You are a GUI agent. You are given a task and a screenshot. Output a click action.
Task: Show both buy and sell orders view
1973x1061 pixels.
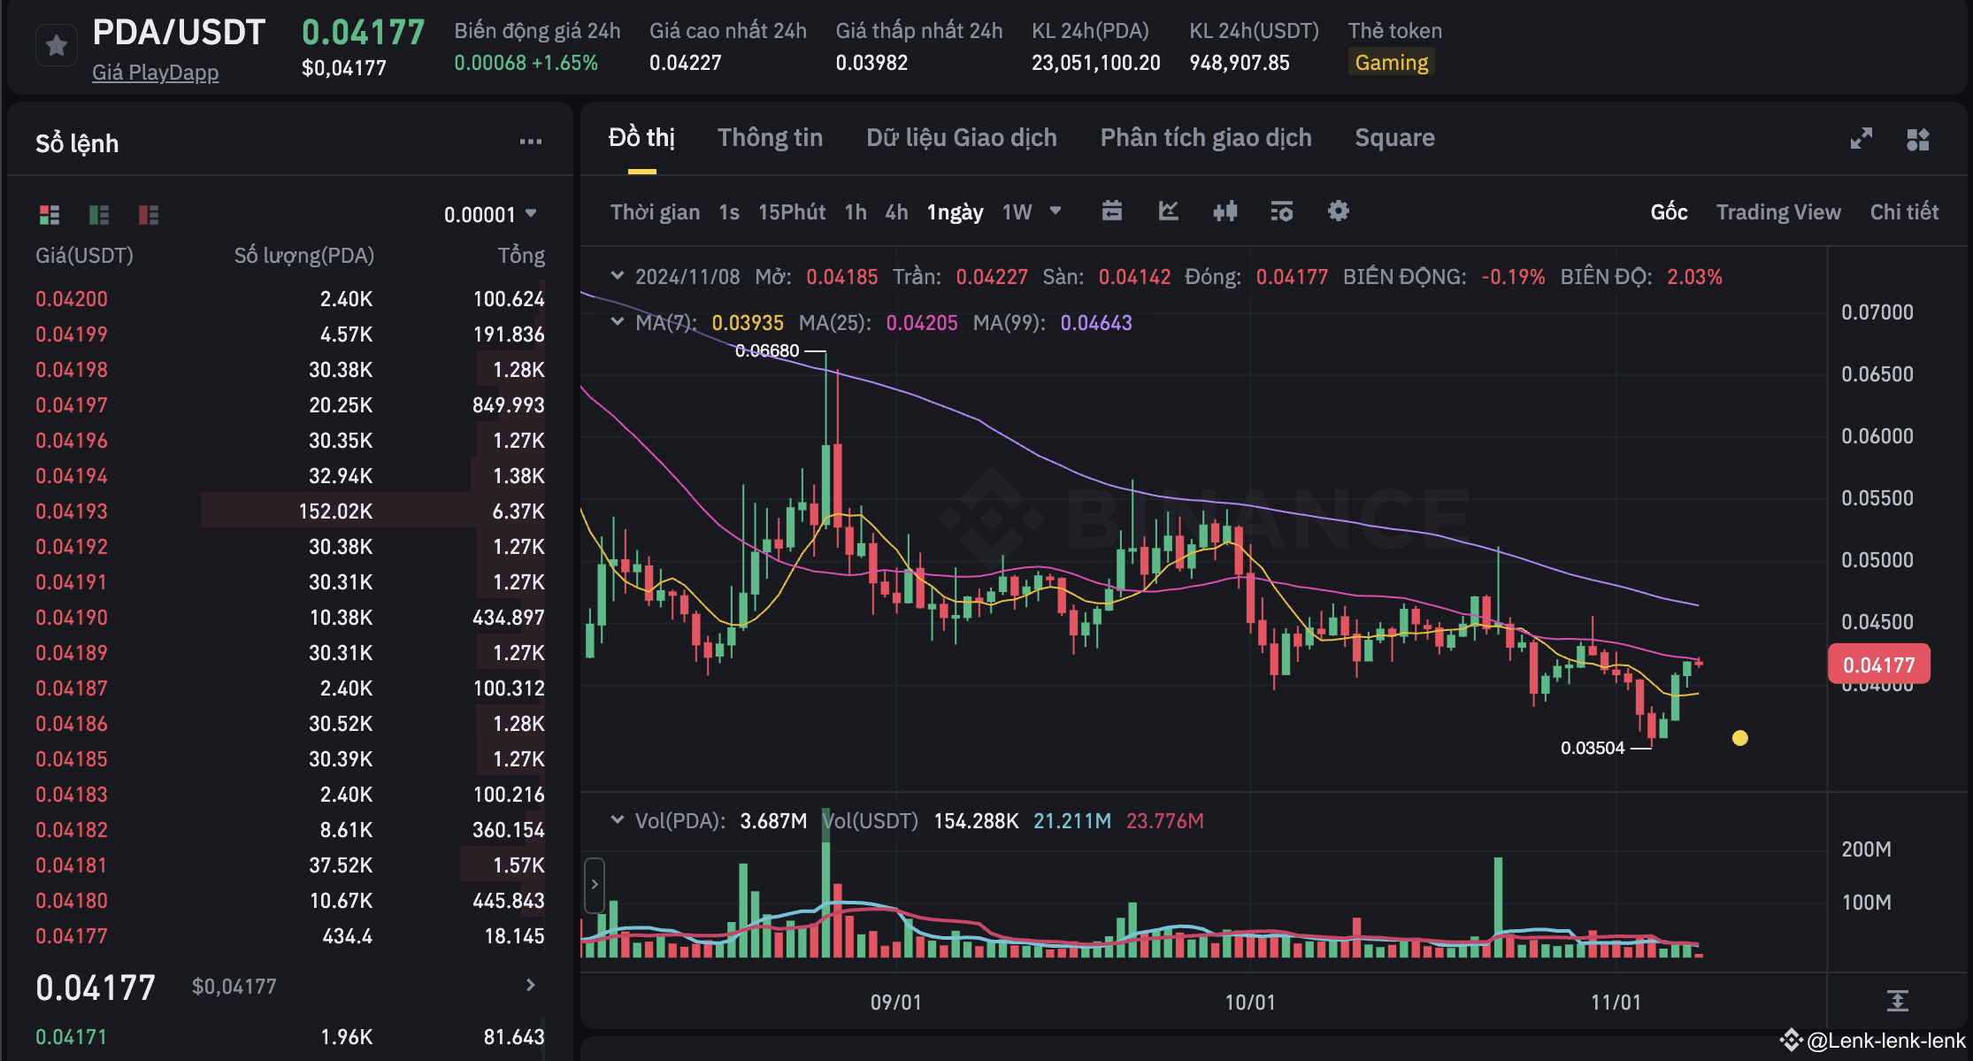(50, 214)
